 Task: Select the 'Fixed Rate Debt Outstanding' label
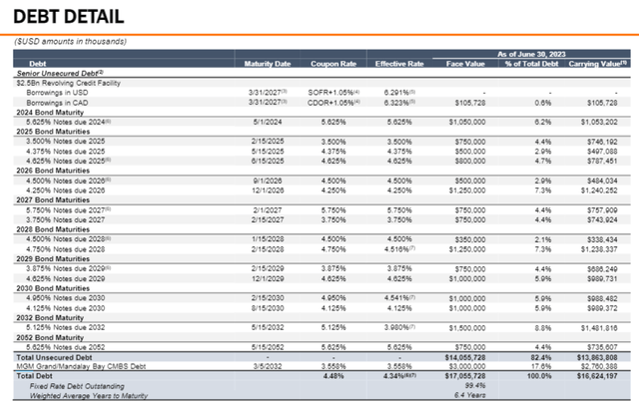click(x=77, y=386)
